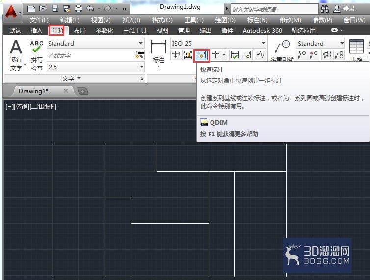Open the 修改(M) menu
Viewport: 370px width, 280px height.
coord(290,20)
